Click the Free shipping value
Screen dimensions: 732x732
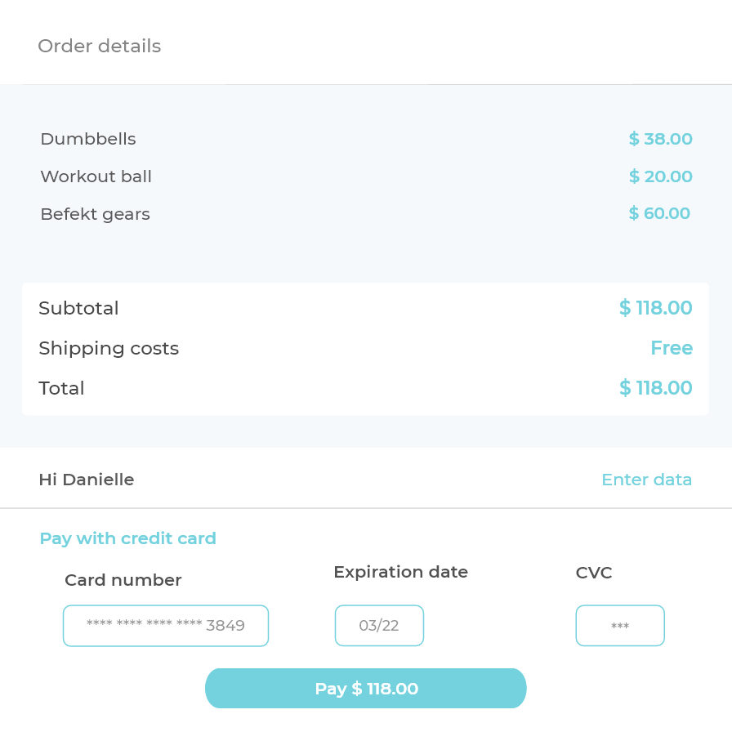click(x=672, y=348)
